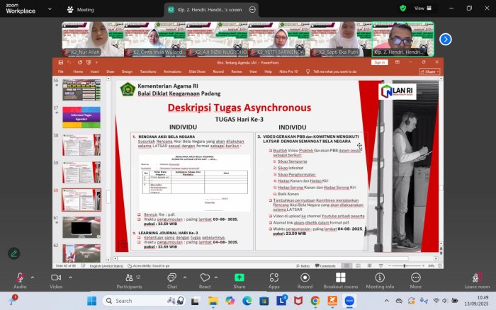The width and height of the screenshot is (496, 310).
Task: Show Meeting info
Action: click(x=380, y=277)
